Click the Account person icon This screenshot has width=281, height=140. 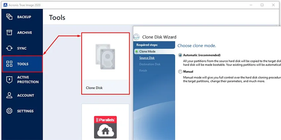point(9,95)
